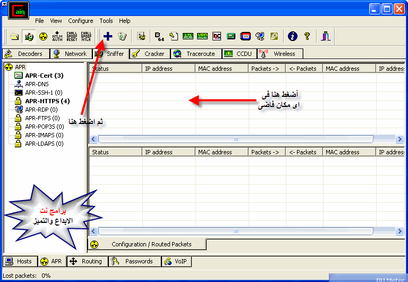Click upper table's Packets -> column header
Screen dimensions: 408x282
pyautogui.click(x=267, y=69)
